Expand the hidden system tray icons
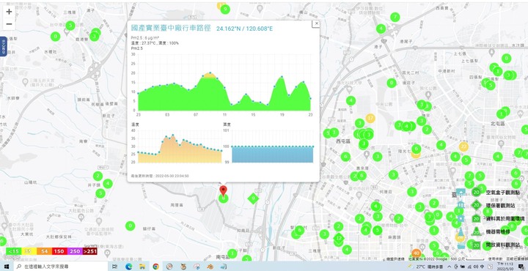This screenshot has height=271, width=528. pyautogui.click(x=450, y=267)
